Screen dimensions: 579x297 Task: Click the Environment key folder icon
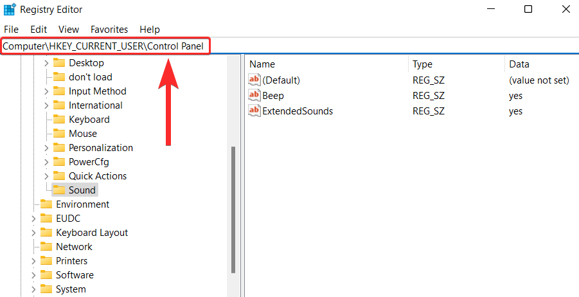[46, 204]
